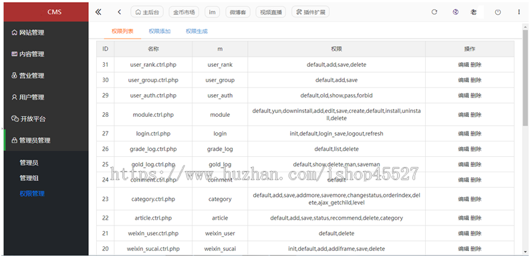Viewport: 530px width, 257px height.
Task: Edit the weixin_user.ctrl.php row
Action: click(x=463, y=234)
